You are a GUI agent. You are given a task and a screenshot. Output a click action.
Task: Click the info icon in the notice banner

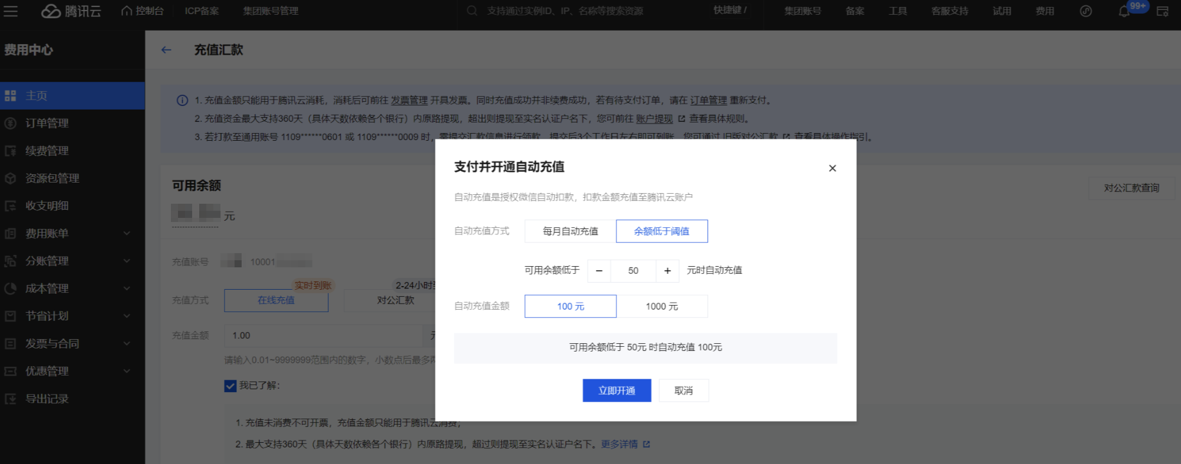(183, 101)
